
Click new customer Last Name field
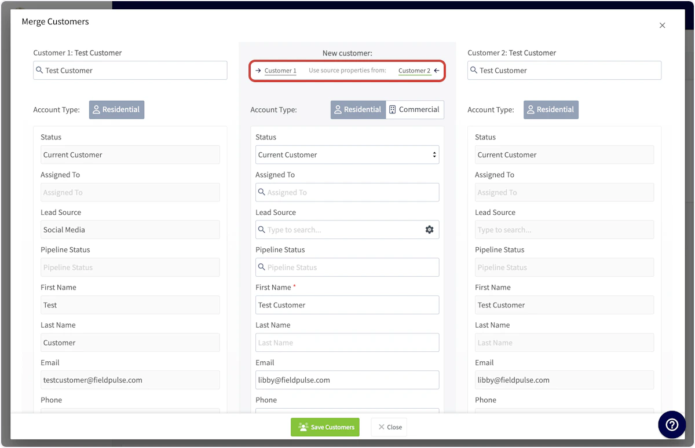click(x=348, y=343)
